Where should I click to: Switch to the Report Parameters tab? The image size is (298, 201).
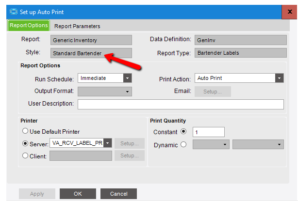coord(77,26)
